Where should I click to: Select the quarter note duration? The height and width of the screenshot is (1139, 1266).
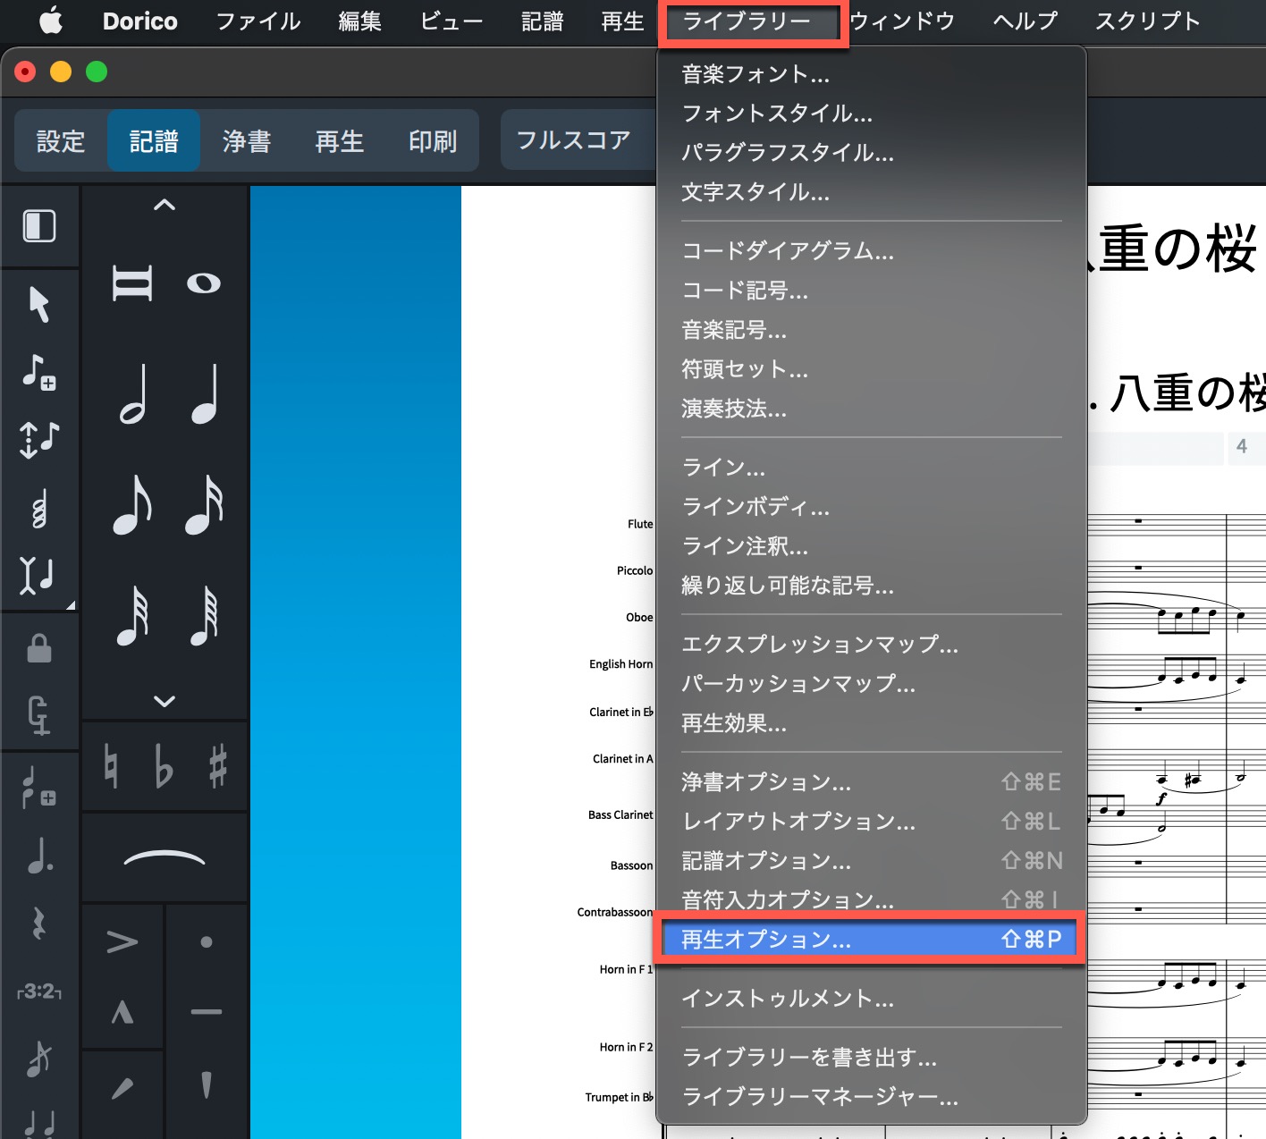coord(204,393)
